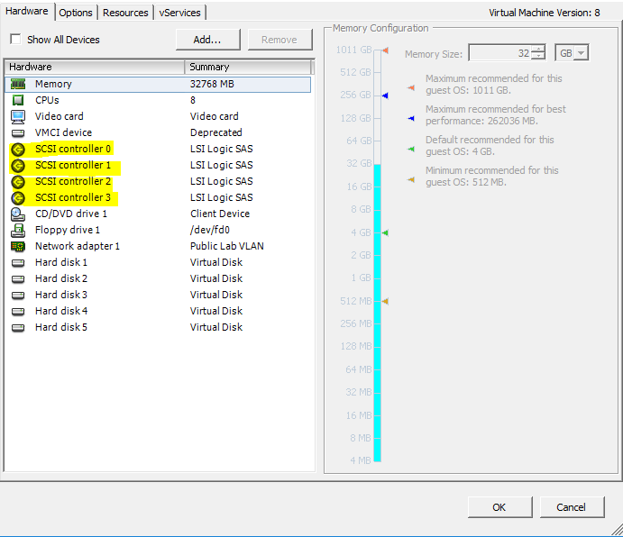
Task: Click the '/dev/fd0' summary text
Action: pyautogui.click(x=210, y=230)
